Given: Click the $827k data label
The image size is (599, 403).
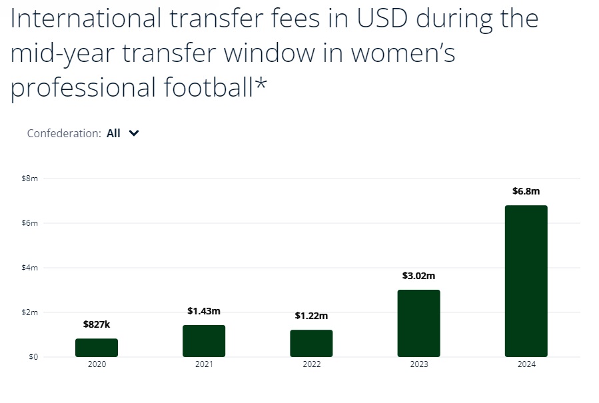Looking at the screenshot, I should pos(97,324).
